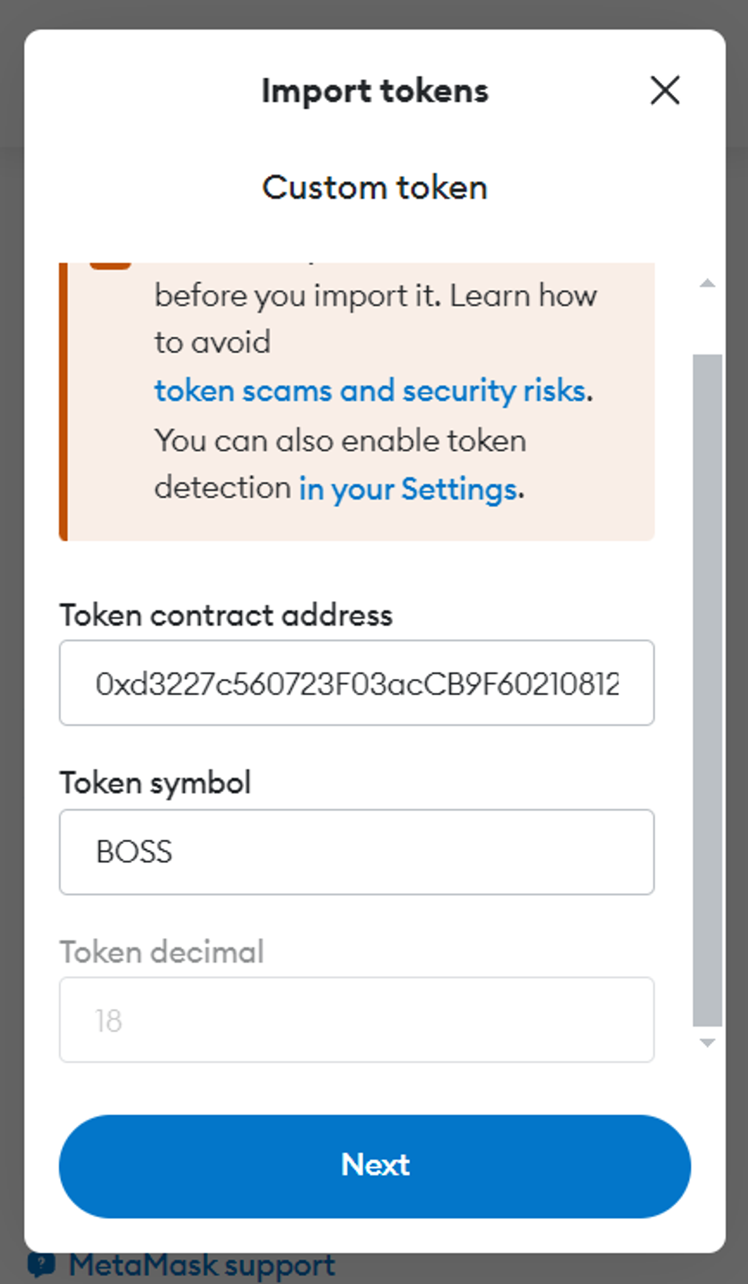The height and width of the screenshot is (1284, 748).
Task: Click the Token contract address field
Action: point(356,683)
